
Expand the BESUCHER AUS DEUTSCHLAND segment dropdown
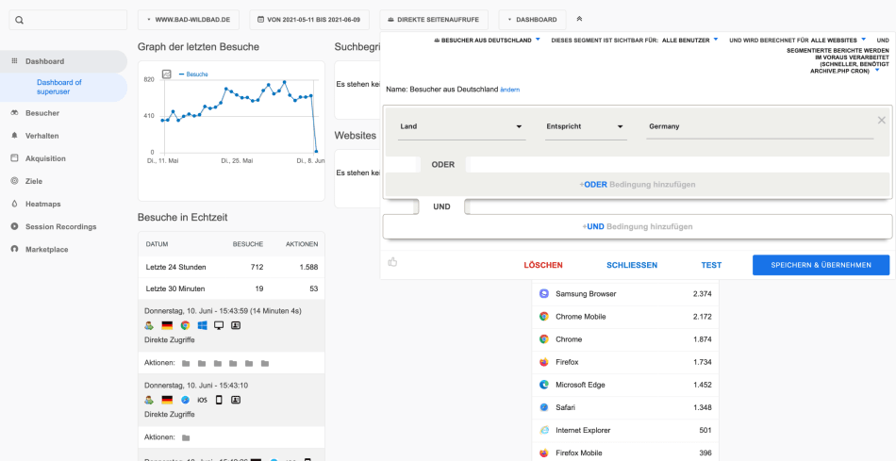point(487,41)
